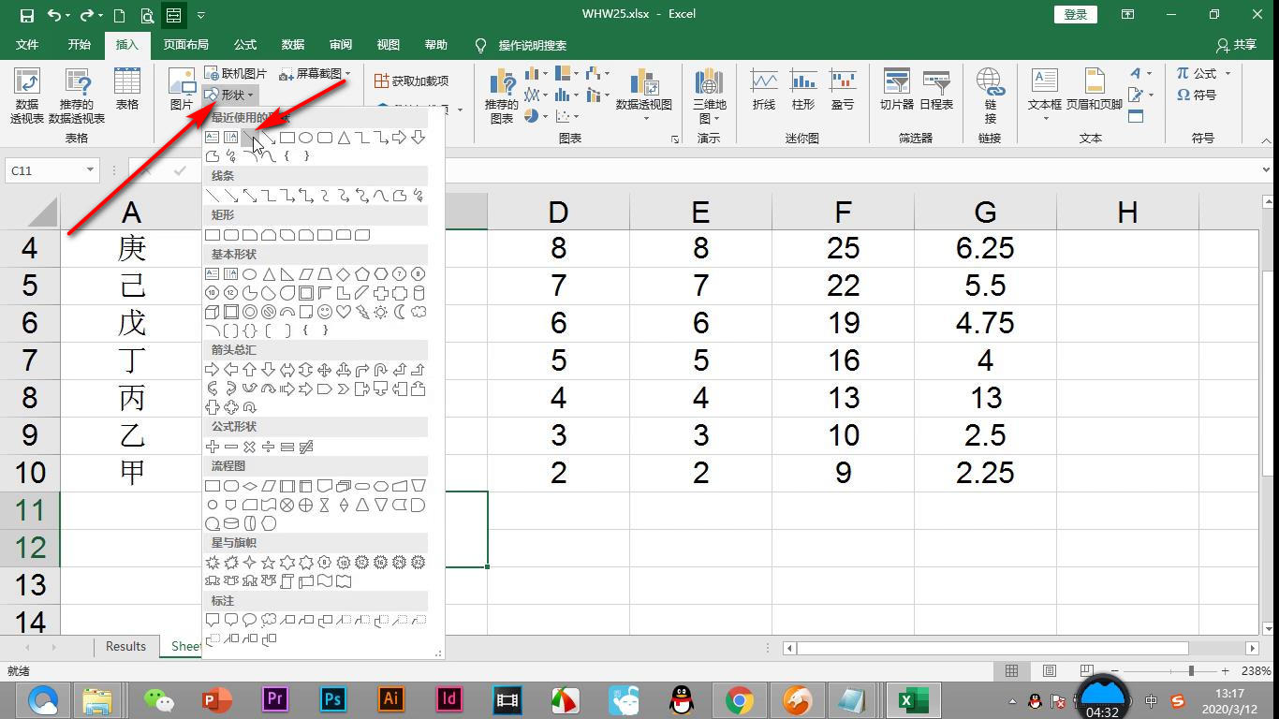This screenshot has height=719, width=1279.
Task: Select the five-point star shape
Action: click(x=269, y=563)
